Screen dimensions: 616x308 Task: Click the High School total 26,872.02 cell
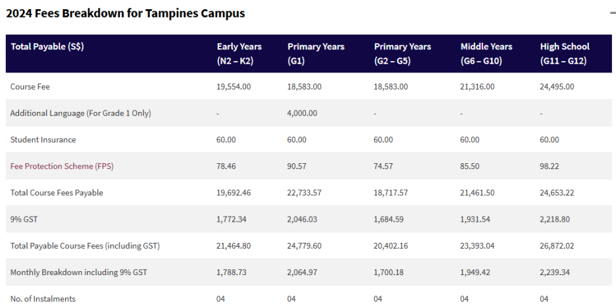click(557, 246)
